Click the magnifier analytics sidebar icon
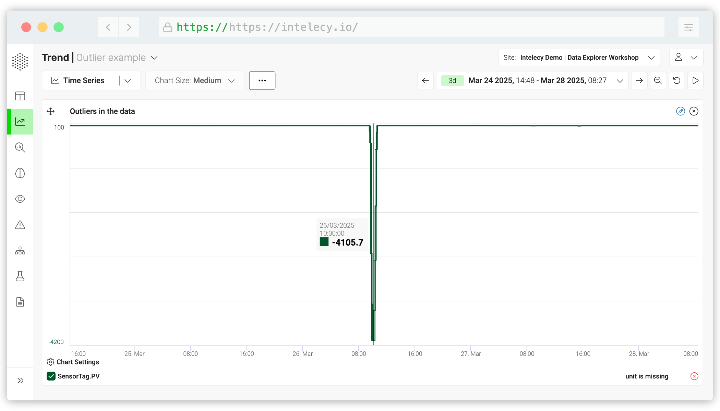 tap(20, 148)
